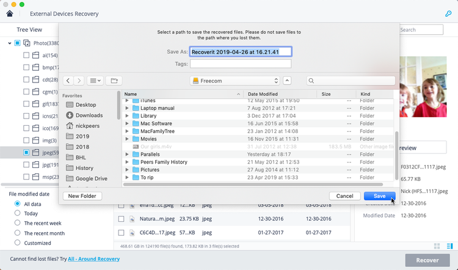
Task: Click the file list vertical scrollbar
Action: click(397, 156)
